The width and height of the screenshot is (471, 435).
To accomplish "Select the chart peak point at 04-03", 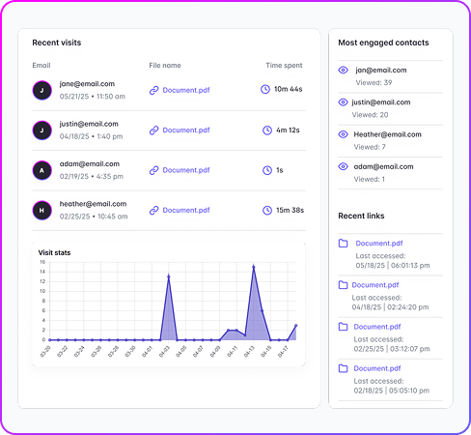I will click(x=169, y=276).
